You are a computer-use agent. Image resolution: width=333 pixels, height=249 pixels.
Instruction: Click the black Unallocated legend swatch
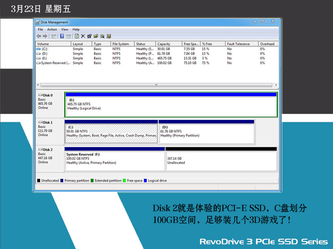pos(39,181)
